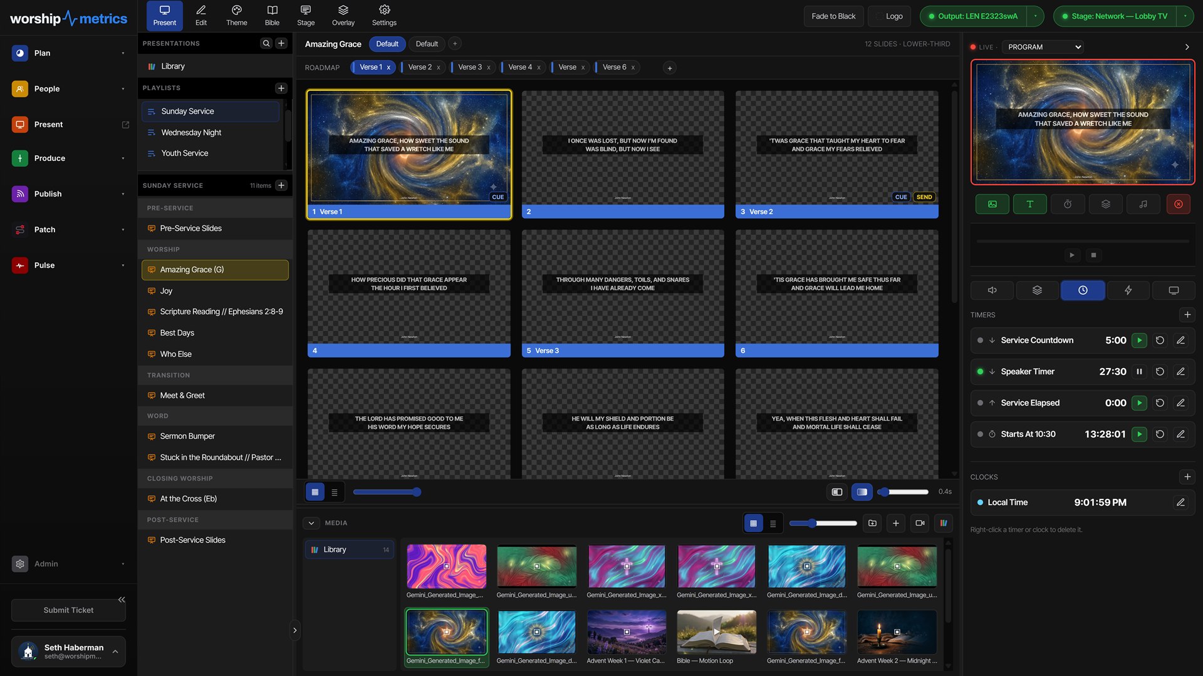1203x676 pixels.
Task: Switch to the Overlay tab
Action: click(343, 16)
